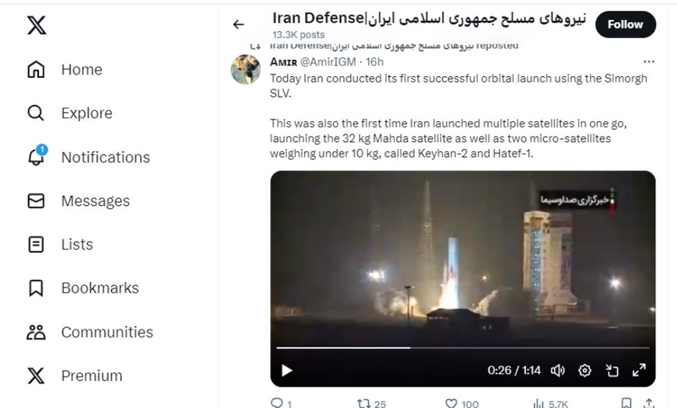
Task: Open the @AmirIGM profile link
Action: (x=328, y=62)
